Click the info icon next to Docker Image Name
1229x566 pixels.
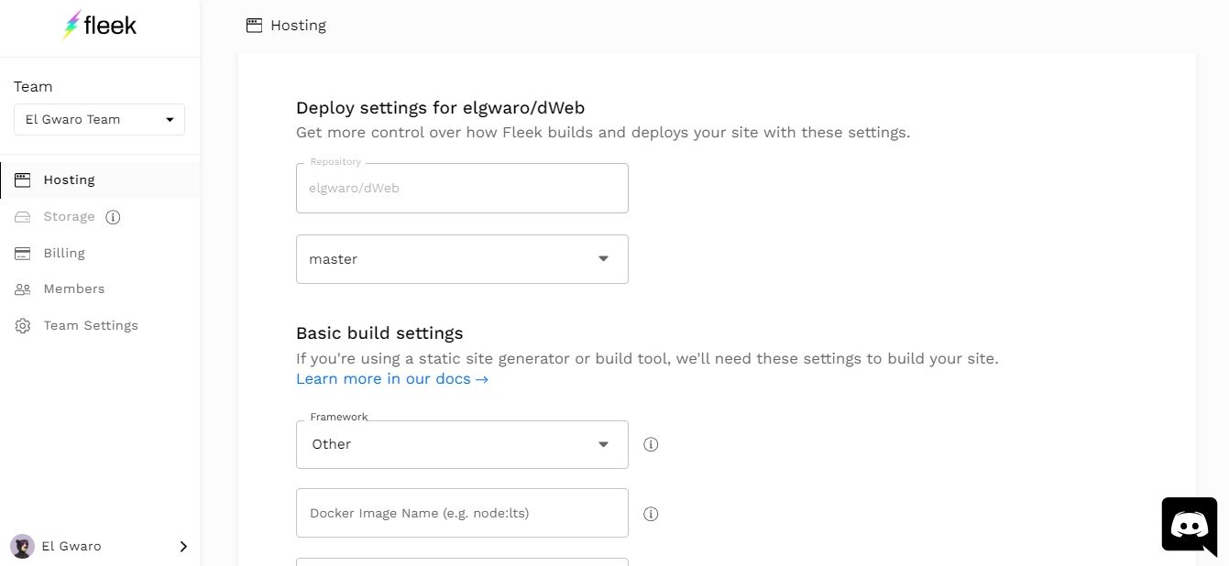[x=651, y=514]
